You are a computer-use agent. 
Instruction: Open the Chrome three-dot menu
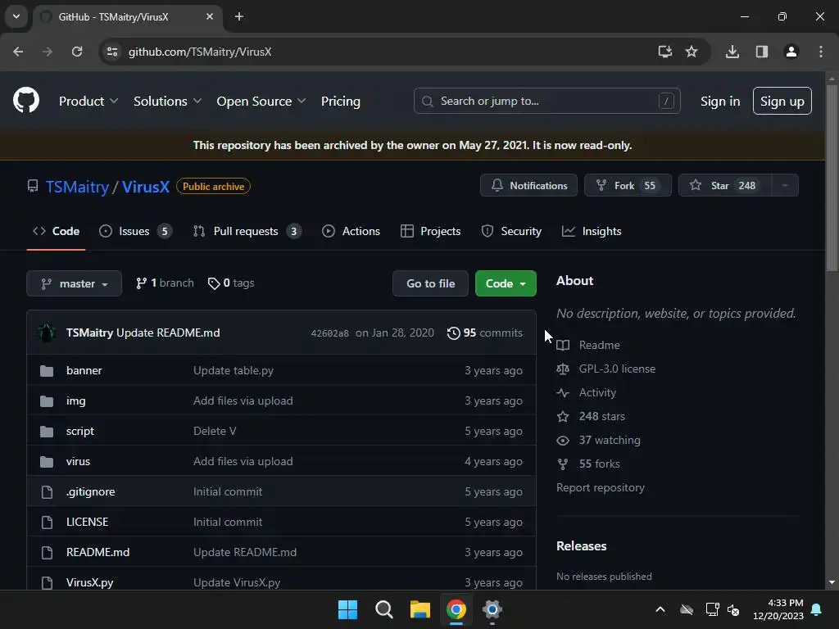[x=821, y=52]
